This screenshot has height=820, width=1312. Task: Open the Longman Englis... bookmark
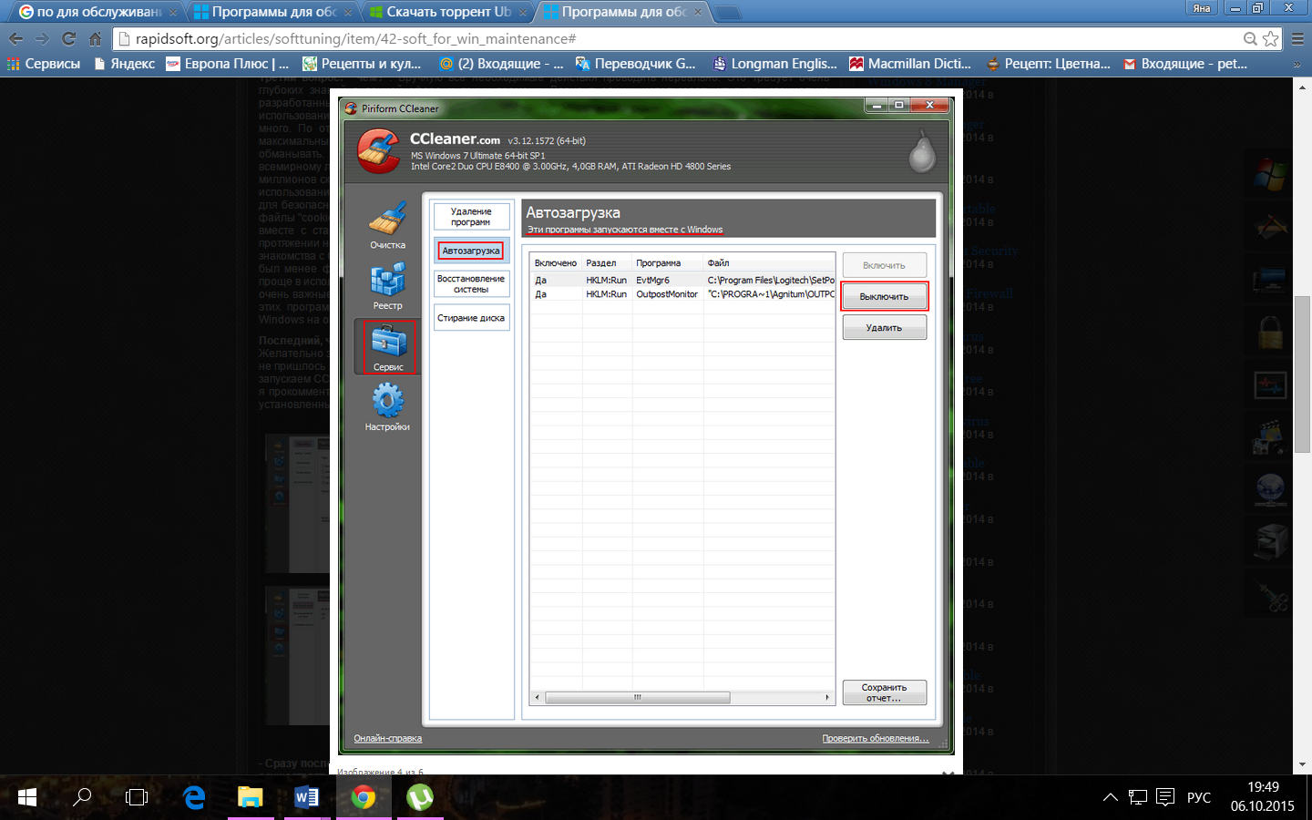click(x=774, y=64)
